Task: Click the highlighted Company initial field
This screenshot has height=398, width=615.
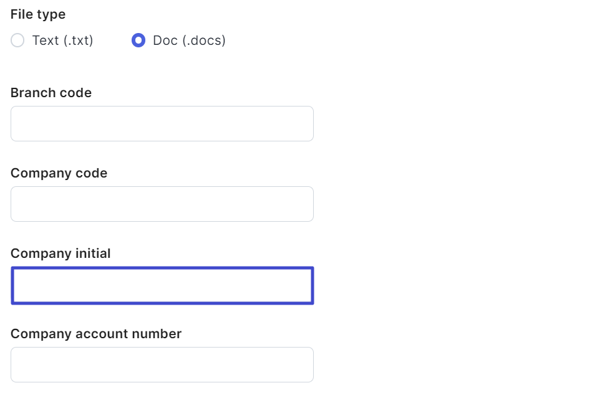Action: pos(162,285)
